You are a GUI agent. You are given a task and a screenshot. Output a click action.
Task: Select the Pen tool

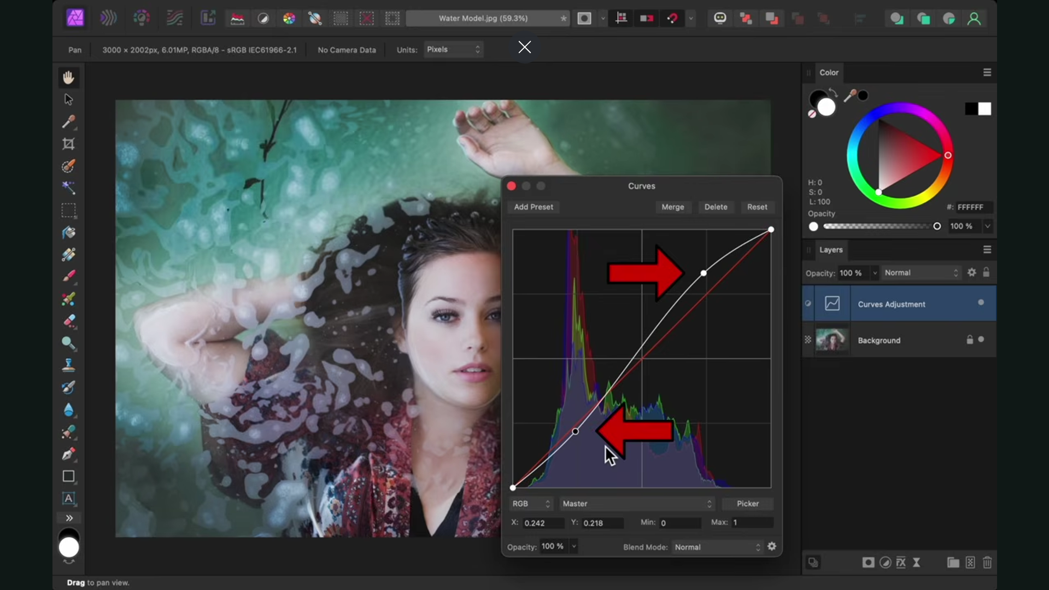(x=68, y=454)
